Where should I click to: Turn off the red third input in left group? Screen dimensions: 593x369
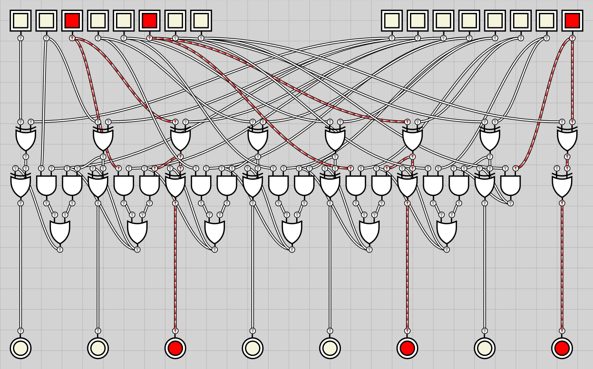tap(72, 21)
